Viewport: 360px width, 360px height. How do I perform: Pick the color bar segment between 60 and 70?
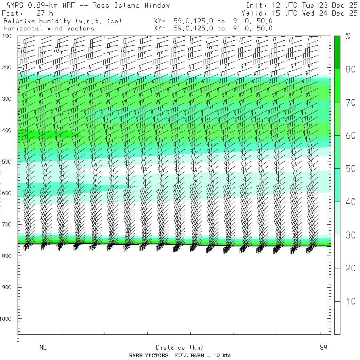click(337, 118)
